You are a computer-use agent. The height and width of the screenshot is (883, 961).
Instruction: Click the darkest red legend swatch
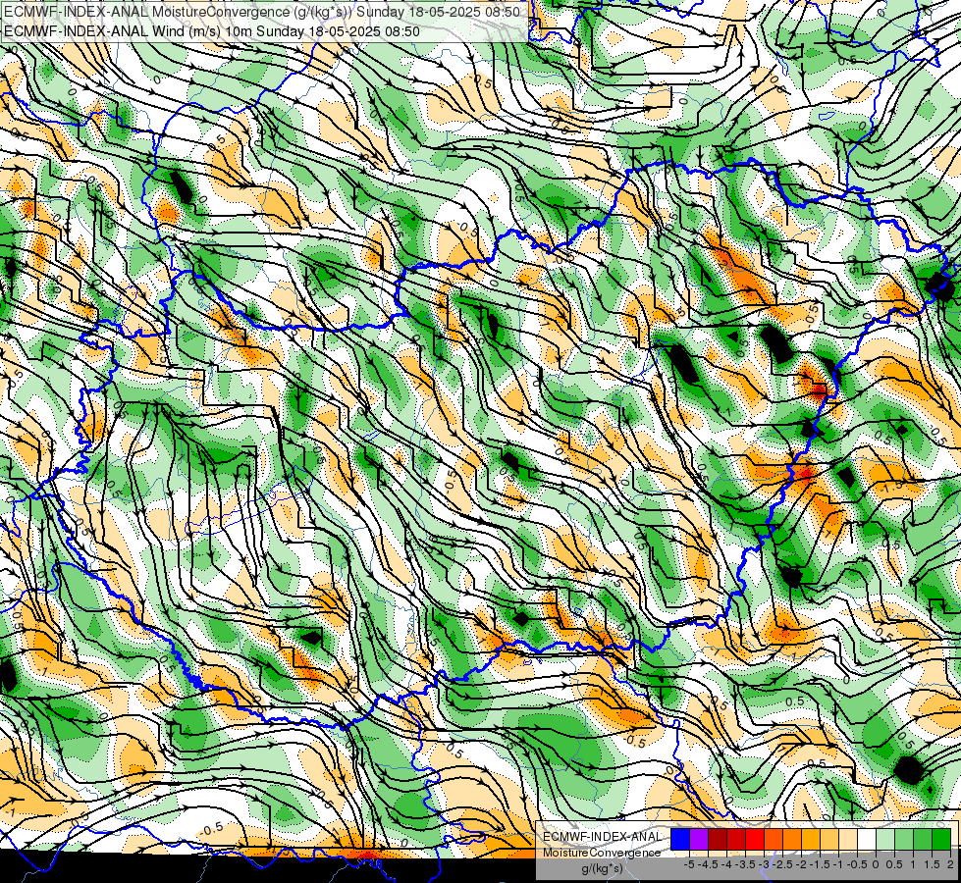pyautogui.click(x=718, y=840)
